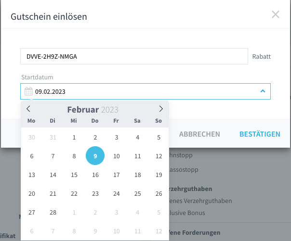Choose greyed-out January 30 date
The height and width of the screenshot is (241, 291).
[32, 137]
